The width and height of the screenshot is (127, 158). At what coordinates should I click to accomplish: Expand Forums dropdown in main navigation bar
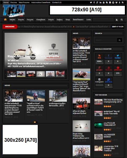click(30, 20)
